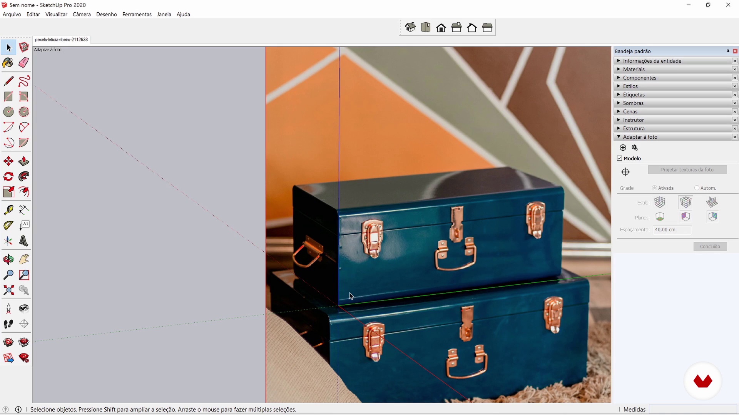Select the Protractor tool

tap(8, 225)
